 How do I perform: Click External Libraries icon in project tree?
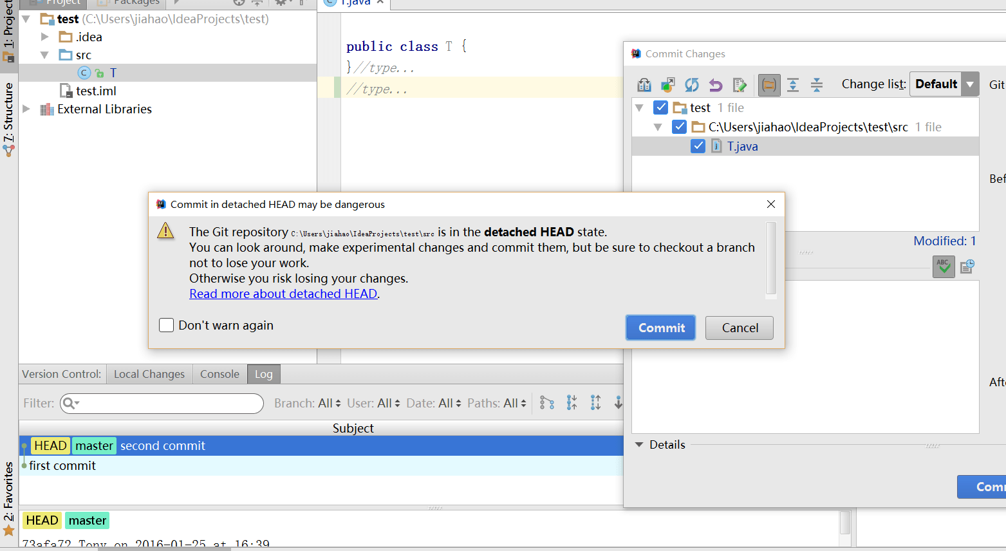pos(47,109)
